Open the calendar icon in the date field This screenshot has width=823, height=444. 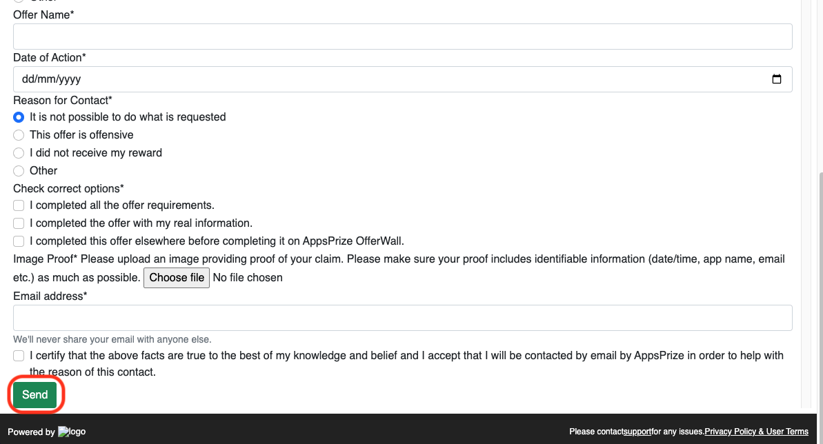click(777, 79)
